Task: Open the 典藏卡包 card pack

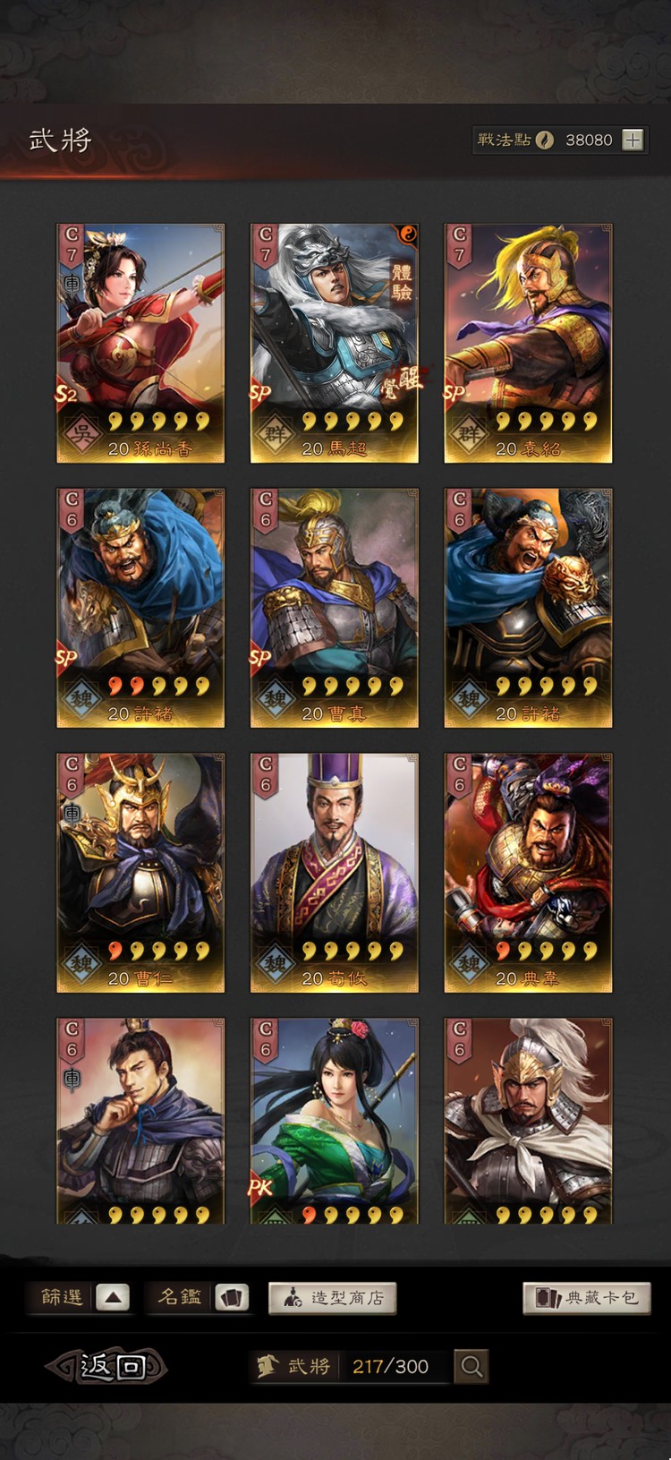Action: (x=586, y=1298)
